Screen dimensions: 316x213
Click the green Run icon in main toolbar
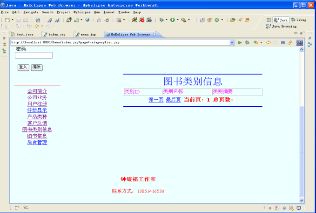(172, 20)
